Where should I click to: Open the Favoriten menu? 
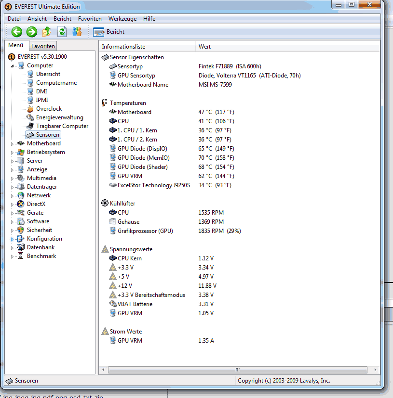(90, 19)
